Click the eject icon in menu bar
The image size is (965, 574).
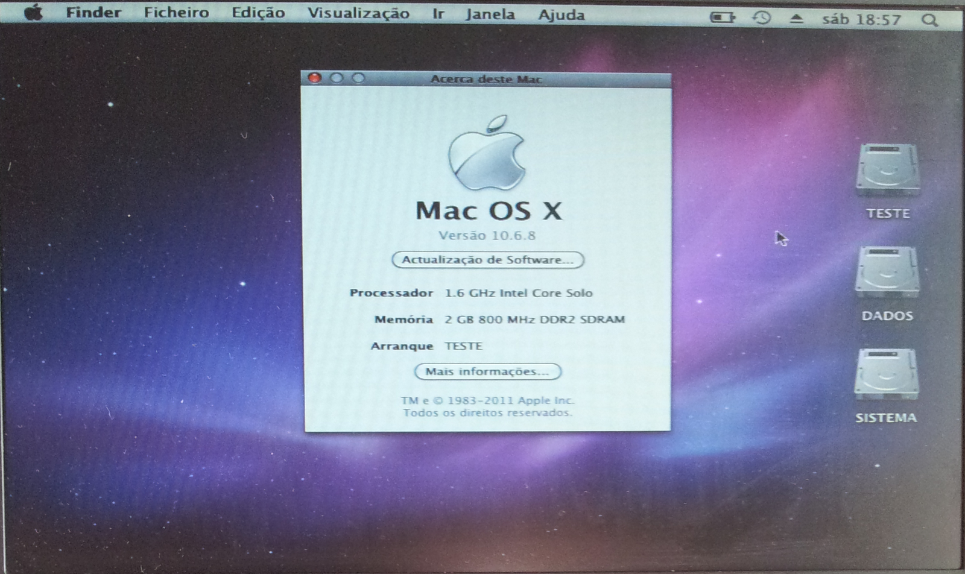point(796,19)
